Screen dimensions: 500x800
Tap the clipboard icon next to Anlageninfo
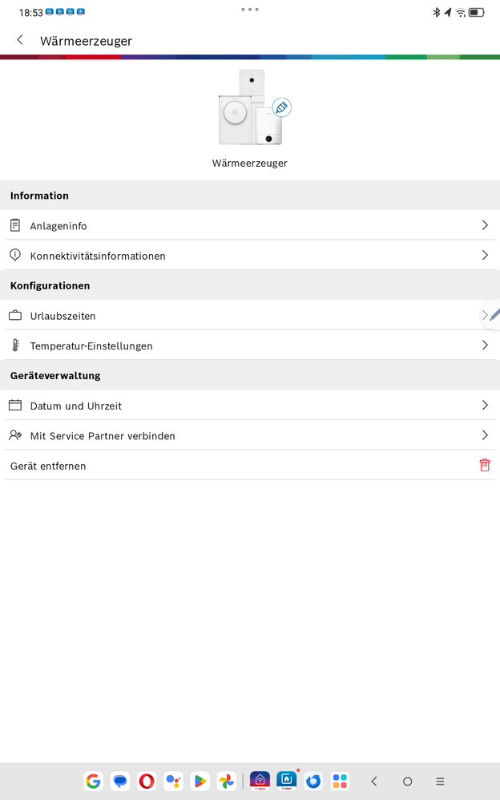pos(15,225)
